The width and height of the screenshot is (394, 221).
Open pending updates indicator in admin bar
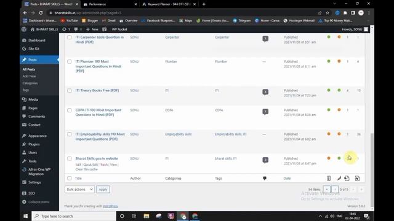point(66,29)
